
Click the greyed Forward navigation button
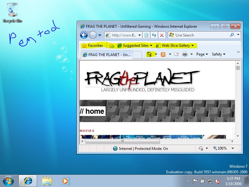pos(93,35)
